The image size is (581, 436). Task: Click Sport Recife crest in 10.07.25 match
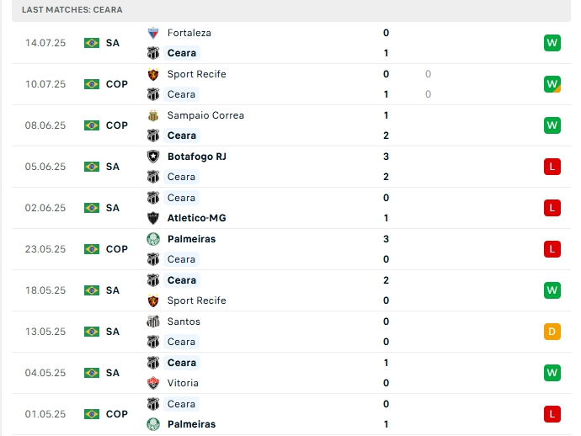pos(153,74)
